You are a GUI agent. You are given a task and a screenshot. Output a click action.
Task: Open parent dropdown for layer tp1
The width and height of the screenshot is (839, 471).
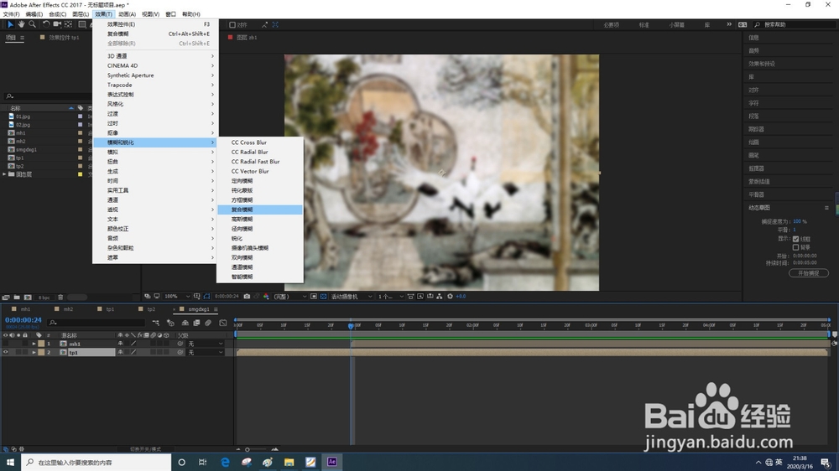(x=206, y=352)
